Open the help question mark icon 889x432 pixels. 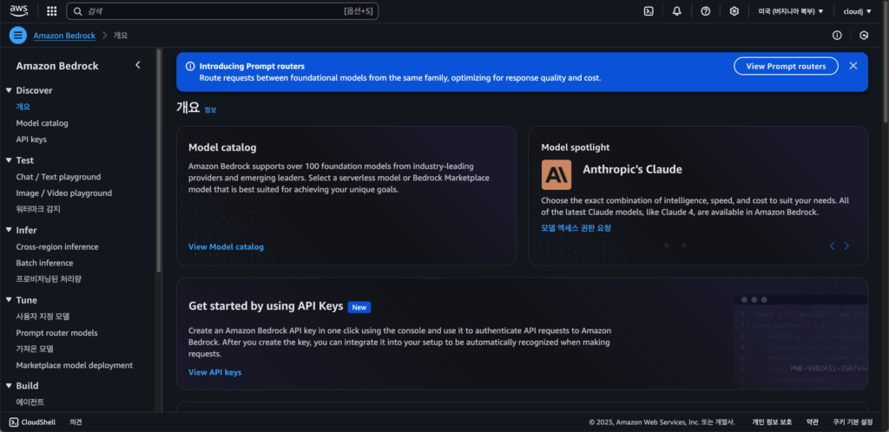click(705, 10)
